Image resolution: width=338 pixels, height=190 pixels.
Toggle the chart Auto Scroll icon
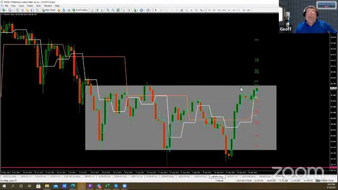point(124,10)
